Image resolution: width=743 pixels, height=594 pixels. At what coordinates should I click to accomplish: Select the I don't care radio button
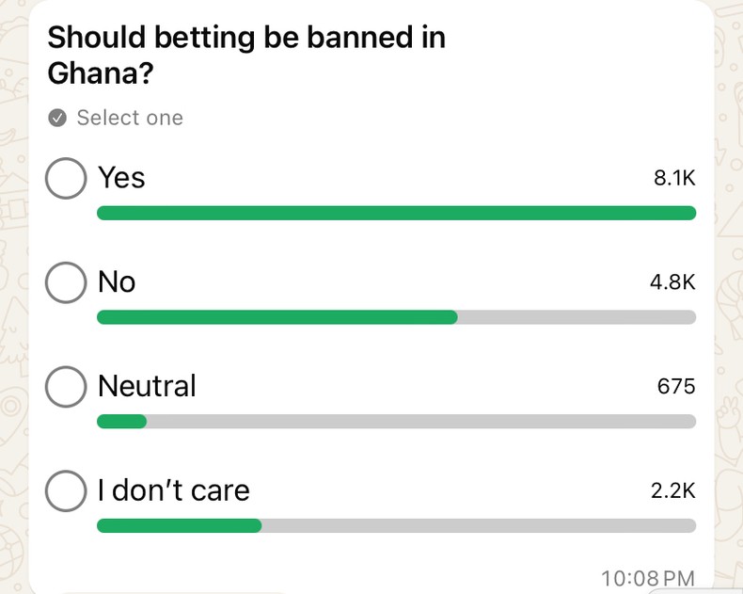click(x=66, y=491)
